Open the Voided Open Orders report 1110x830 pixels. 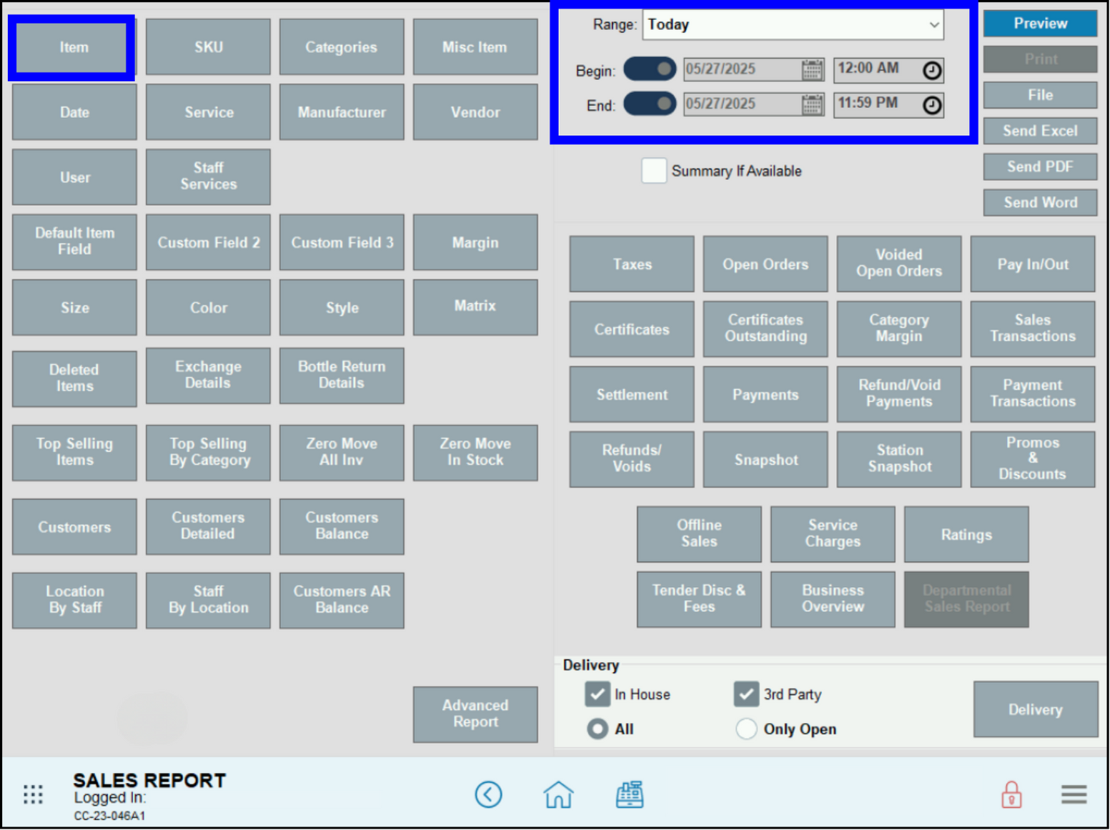pos(899,264)
